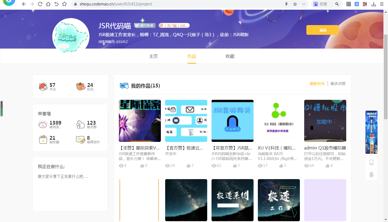This screenshot has height=222, width=388.
Task: Click the 我的作品 header icon
Action: [x=124, y=86]
